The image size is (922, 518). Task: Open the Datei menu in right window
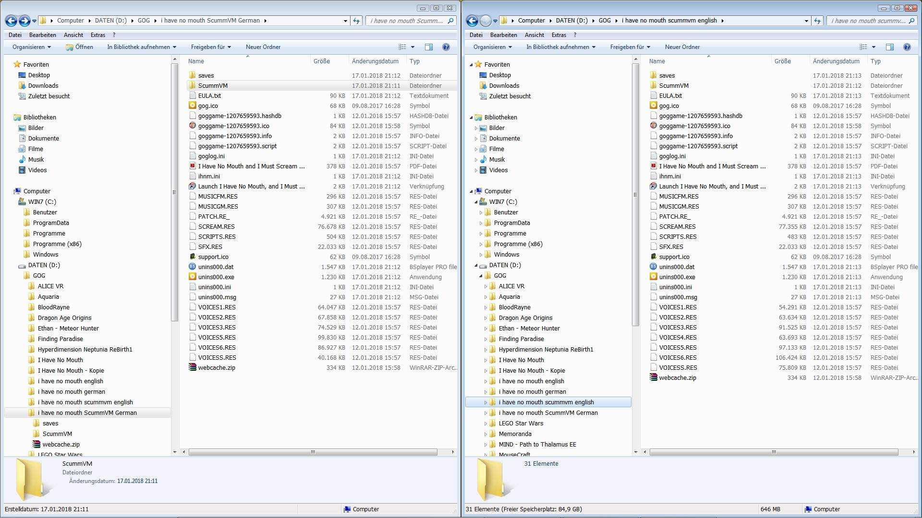click(x=476, y=35)
